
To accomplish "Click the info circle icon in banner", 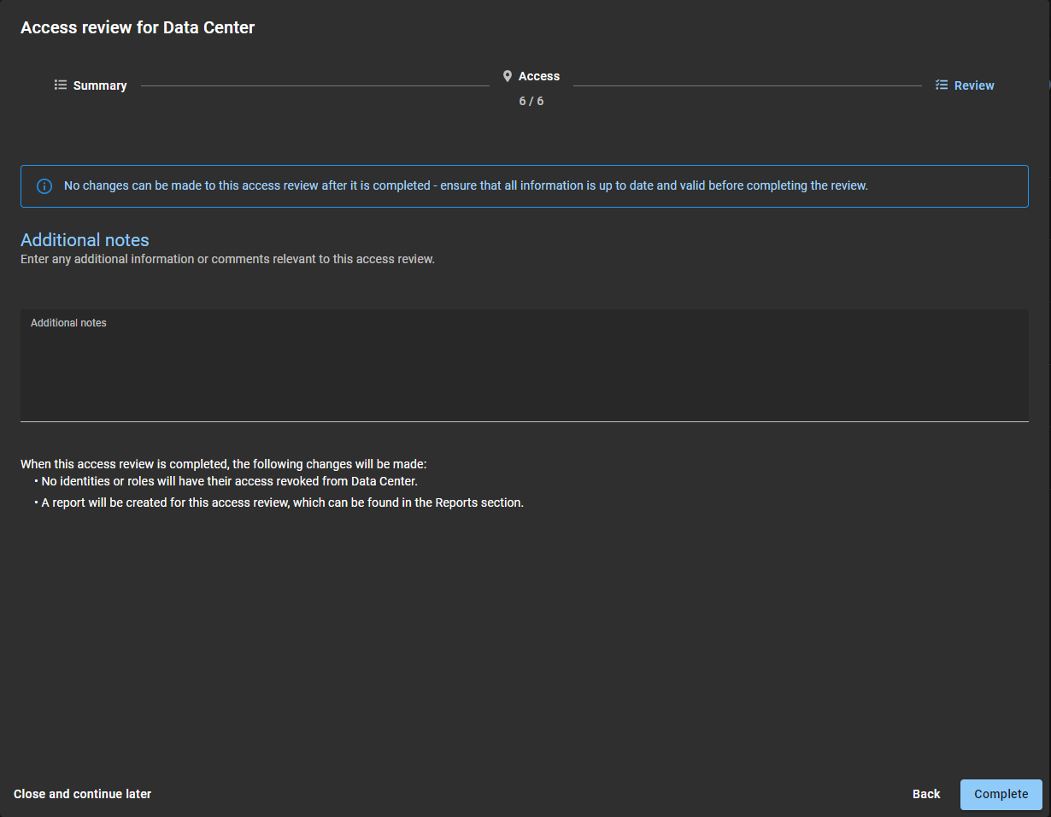I will tap(44, 186).
